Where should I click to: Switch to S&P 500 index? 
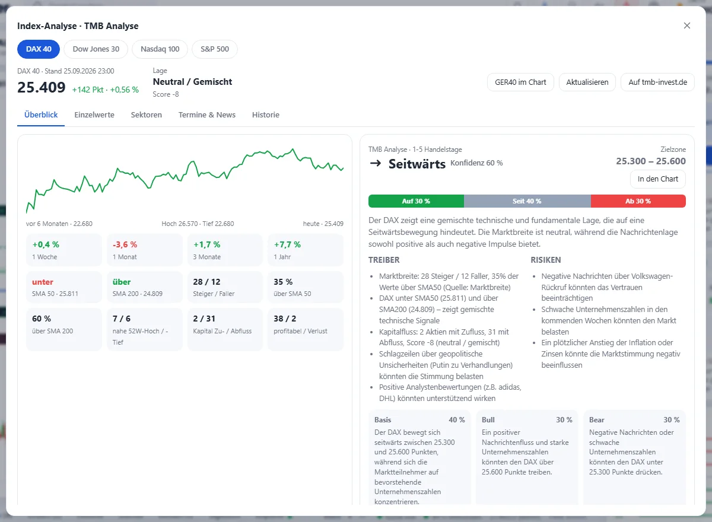[x=215, y=49]
